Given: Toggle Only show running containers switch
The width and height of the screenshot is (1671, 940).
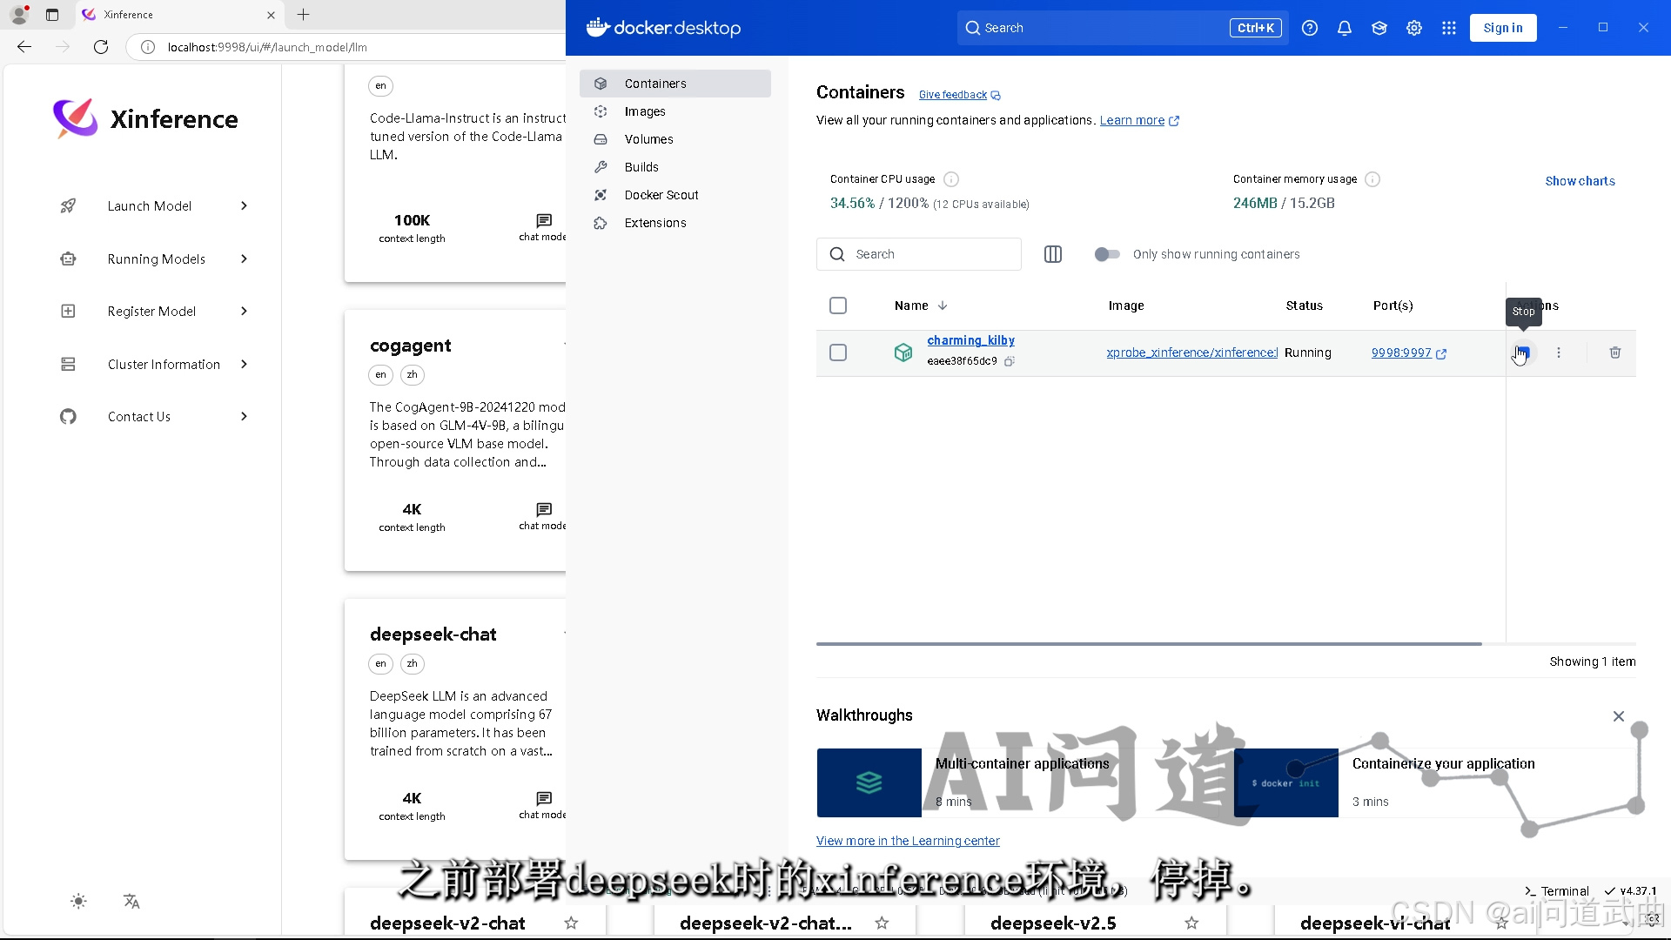Looking at the screenshot, I should tap(1107, 254).
